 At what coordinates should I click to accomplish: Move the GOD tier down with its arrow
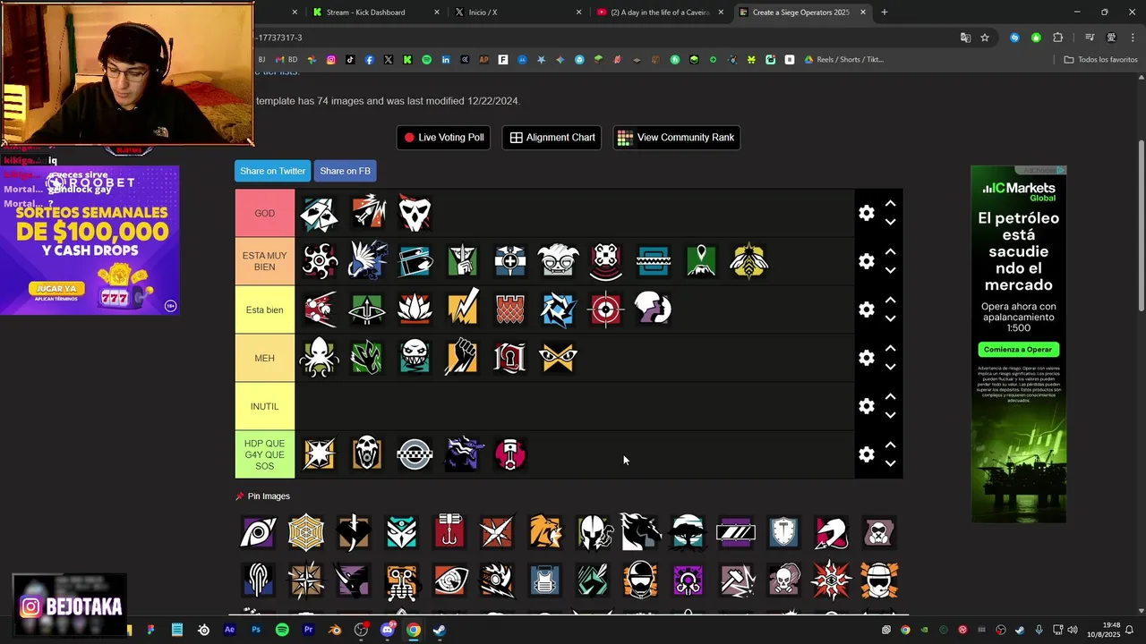pos(891,223)
